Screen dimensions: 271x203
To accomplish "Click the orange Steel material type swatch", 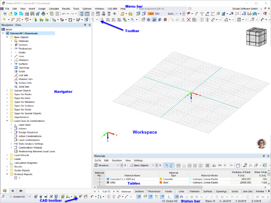I will [x=161, y=182].
